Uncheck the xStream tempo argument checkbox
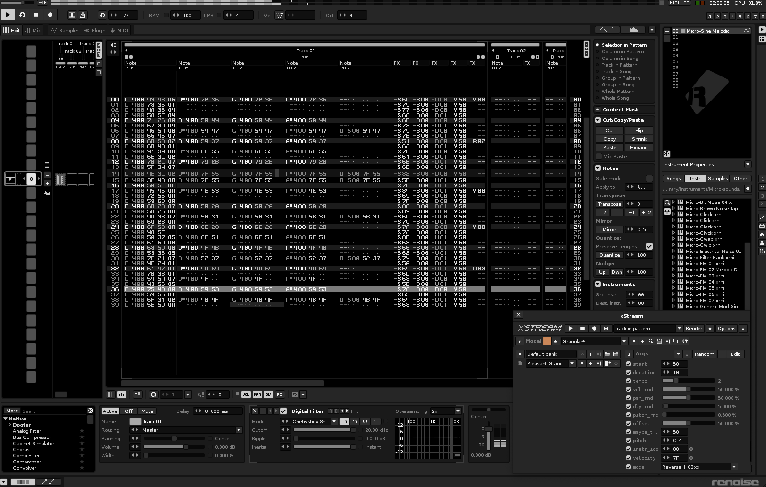766x487 pixels. 629,381
